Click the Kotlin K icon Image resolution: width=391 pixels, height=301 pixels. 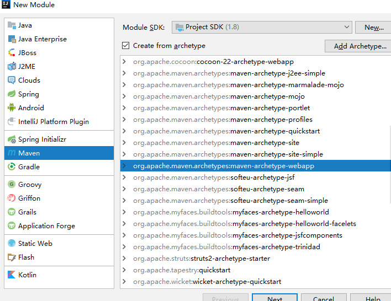[12, 275]
